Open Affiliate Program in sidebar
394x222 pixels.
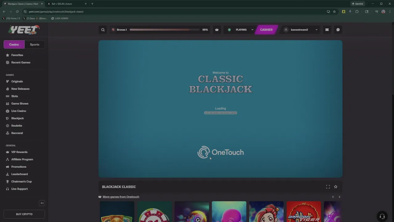[x=22, y=159]
